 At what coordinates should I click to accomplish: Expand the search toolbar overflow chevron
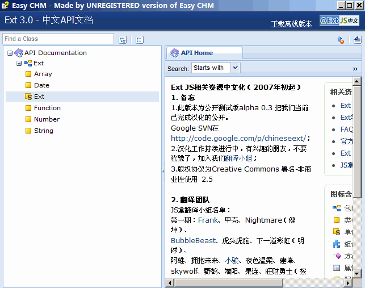click(x=355, y=69)
